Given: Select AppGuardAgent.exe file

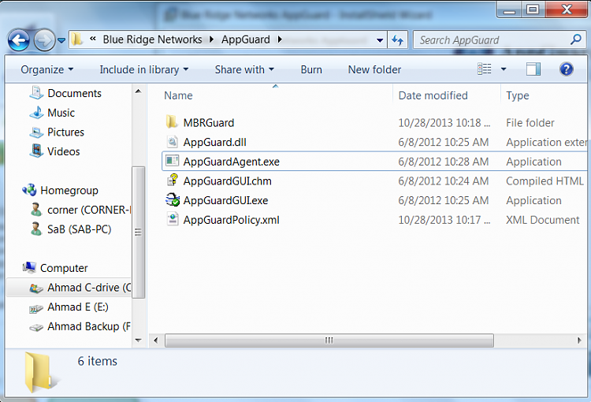Looking at the screenshot, I should [231, 162].
